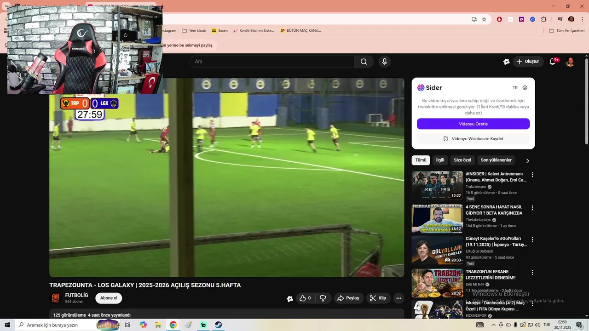The image size is (589, 331).
Task: Click the blue round extension icon
Action: click(532, 19)
